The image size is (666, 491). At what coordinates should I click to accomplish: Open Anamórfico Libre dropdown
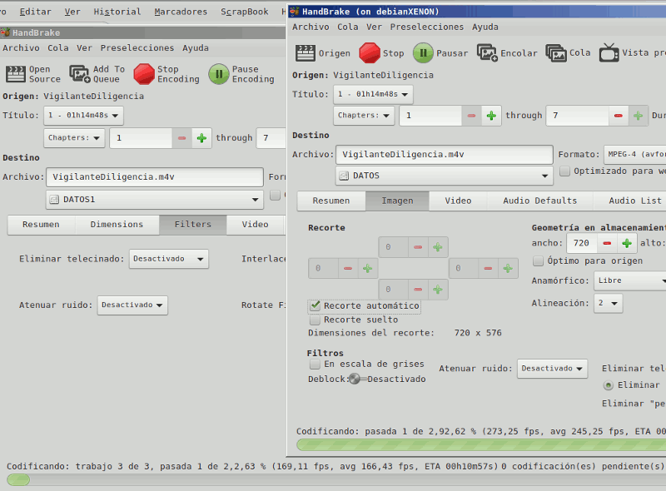coord(630,280)
